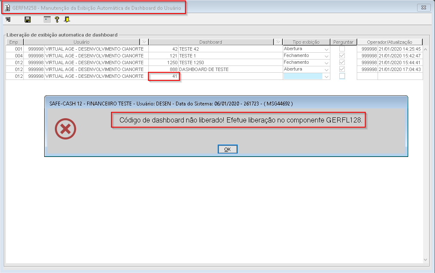Screen dimensions: 435x273
Task: Toggle Perguntar checkbox for DASHBOARD DE TESTE row
Action: tap(342, 69)
